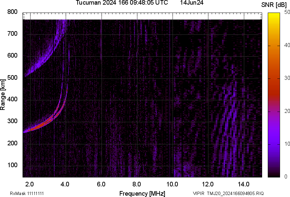Click the colorbar tick value "10"

pos(287,144)
